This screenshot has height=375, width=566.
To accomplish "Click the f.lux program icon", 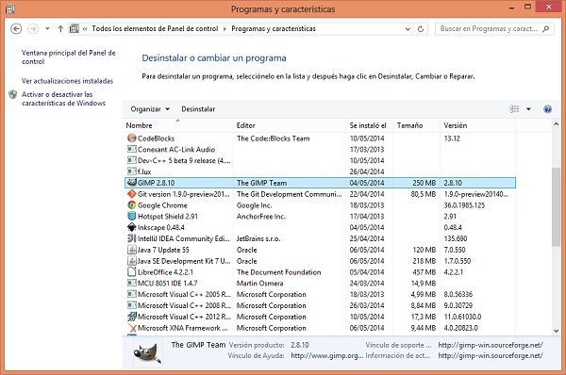I will click(132, 171).
